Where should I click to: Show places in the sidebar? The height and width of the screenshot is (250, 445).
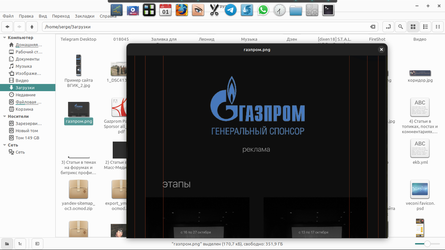pos(7,244)
